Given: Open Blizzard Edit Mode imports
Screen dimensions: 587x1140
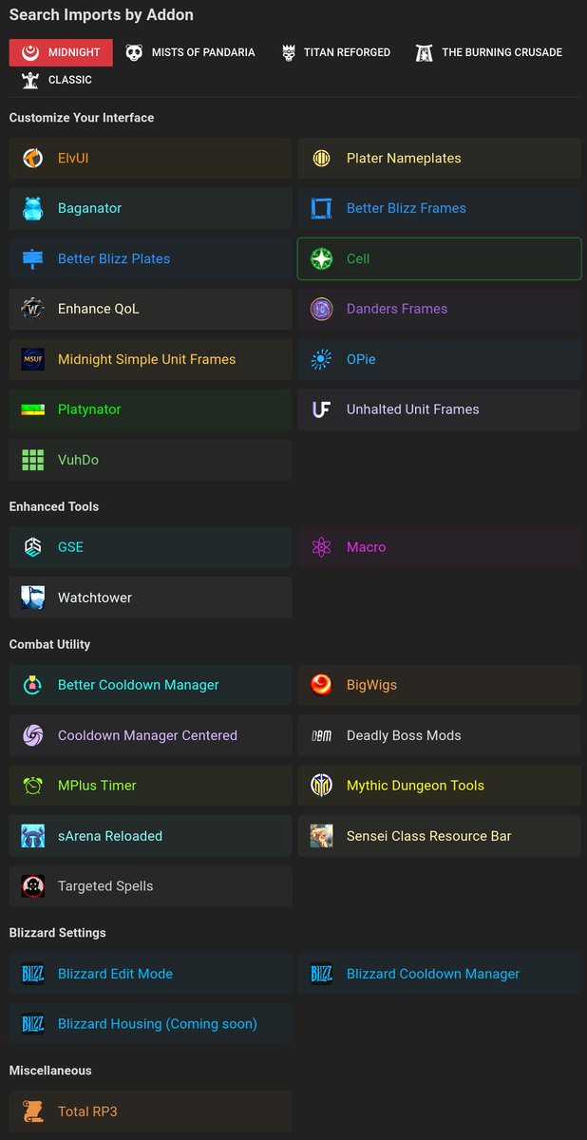Looking at the screenshot, I should click(151, 975).
